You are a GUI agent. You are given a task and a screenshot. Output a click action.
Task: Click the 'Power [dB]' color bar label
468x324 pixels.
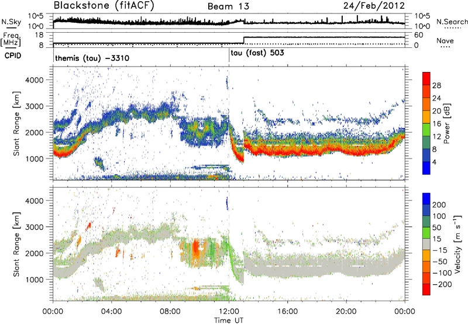(447, 123)
